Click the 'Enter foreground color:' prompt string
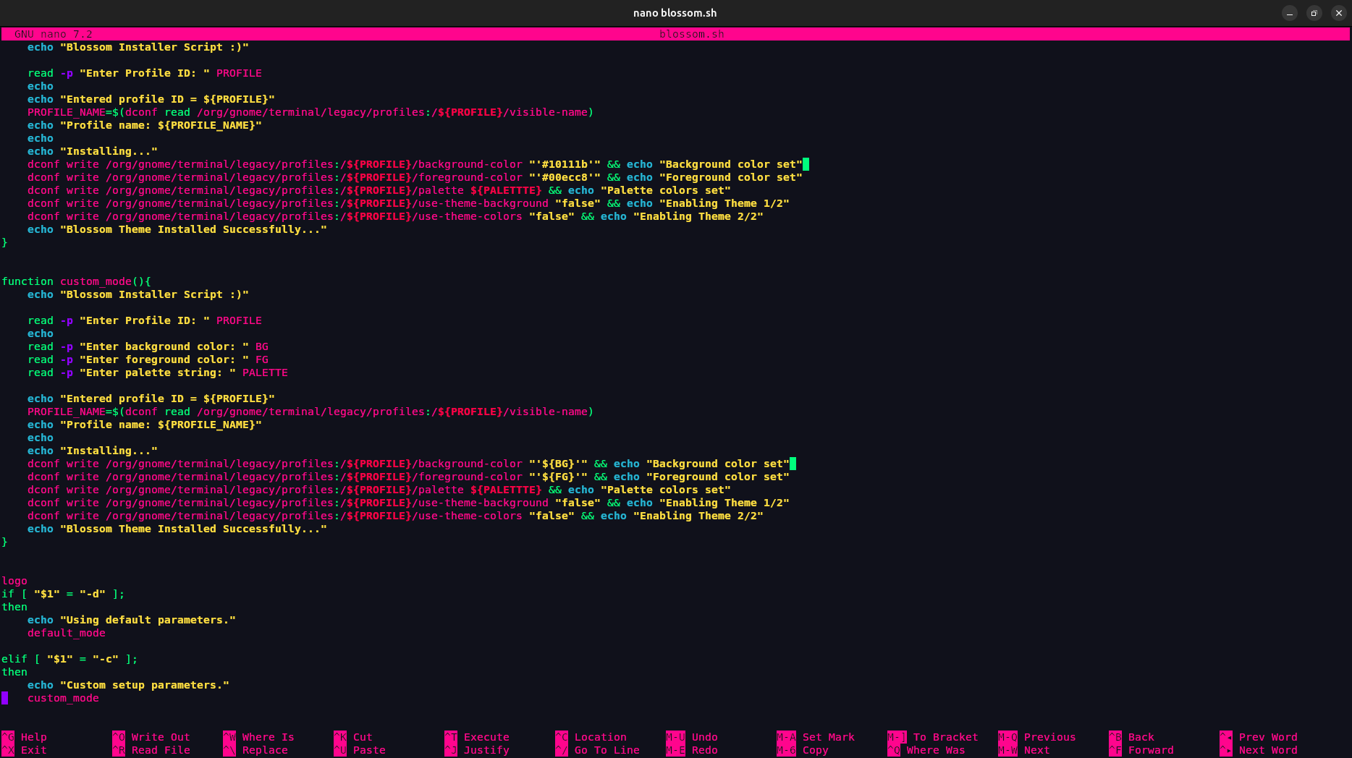The height and width of the screenshot is (758, 1352). 164,359
